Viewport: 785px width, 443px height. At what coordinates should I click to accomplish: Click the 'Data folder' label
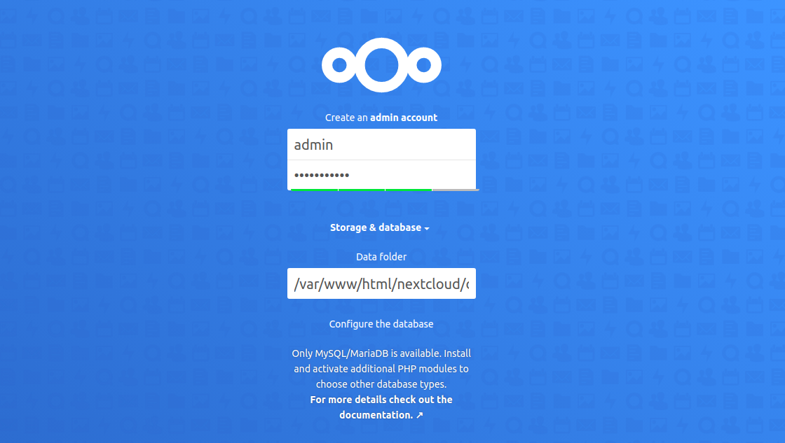coord(381,257)
